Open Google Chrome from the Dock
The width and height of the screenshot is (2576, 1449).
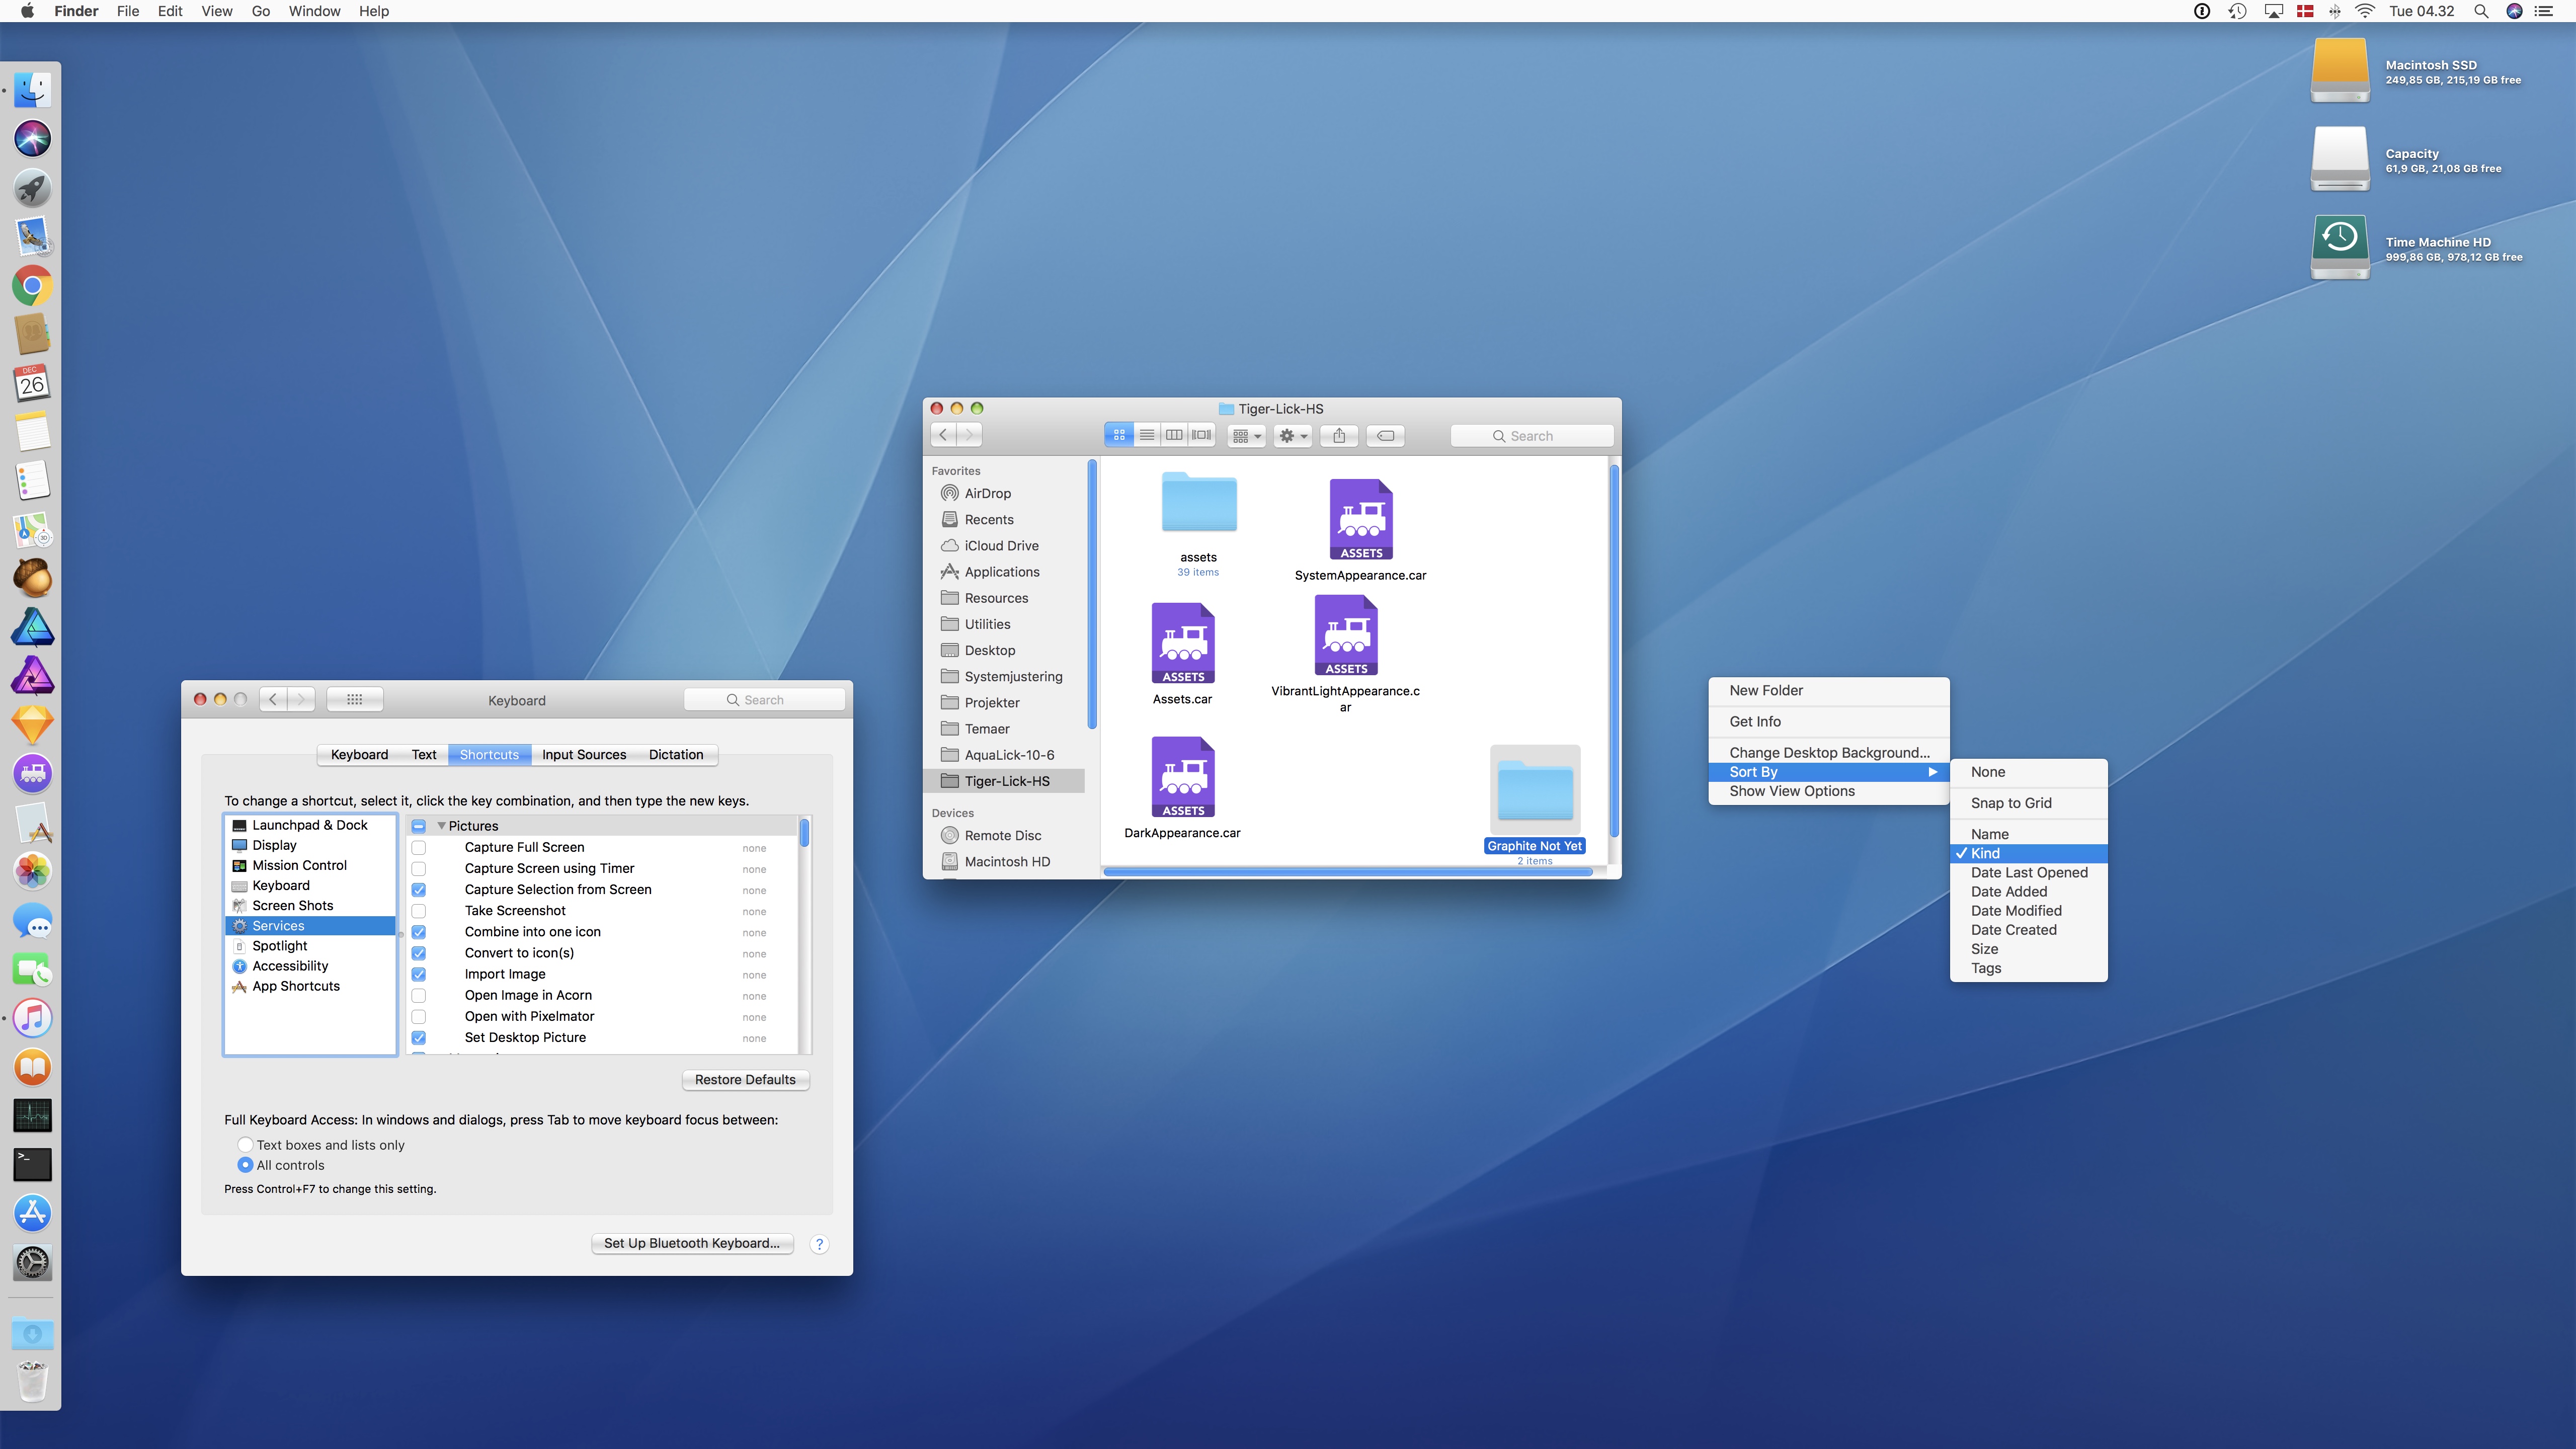32,286
